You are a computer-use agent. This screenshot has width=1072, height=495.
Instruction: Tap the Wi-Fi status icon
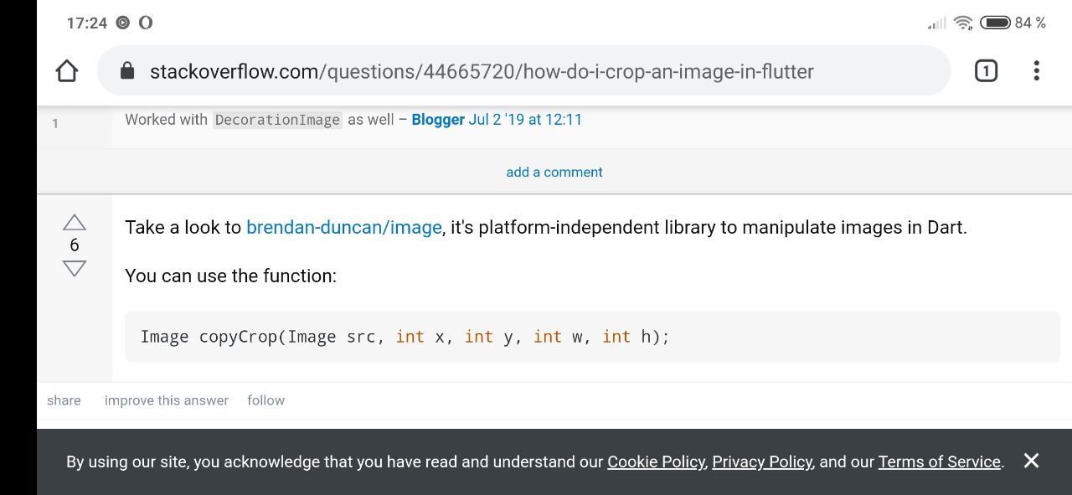(963, 23)
